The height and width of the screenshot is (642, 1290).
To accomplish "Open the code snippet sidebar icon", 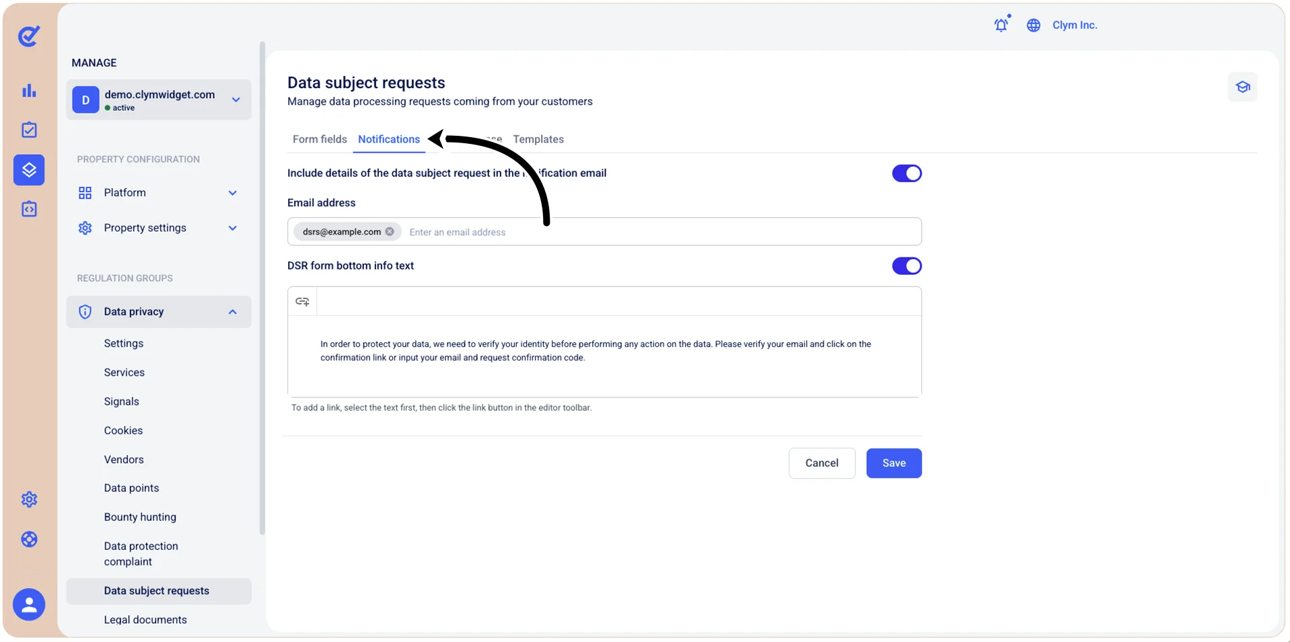I will (29, 209).
